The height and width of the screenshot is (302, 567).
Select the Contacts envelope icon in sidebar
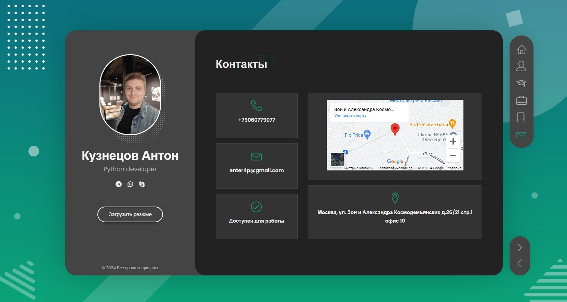(x=521, y=135)
